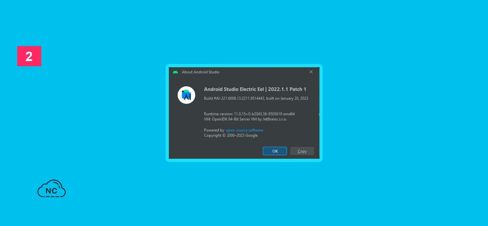
Task: Click the OK button
Action: [275, 151]
